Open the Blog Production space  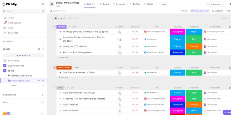point(14,66)
